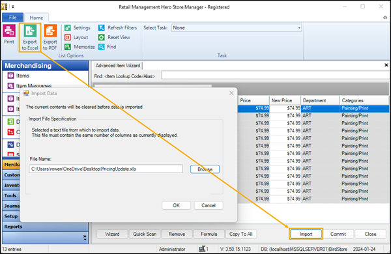Click the Formula button
Image resolution: width=391 pixels, height=254 pixels.
pyautogui.click(x=209, y=234)
